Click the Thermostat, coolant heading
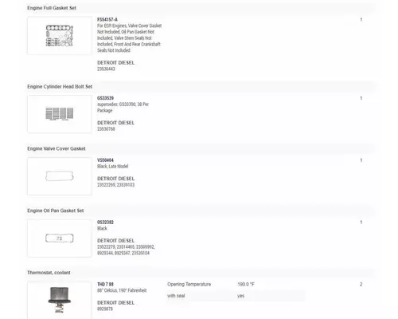Viewport: 398px width, 319px height. coord(49,273)
